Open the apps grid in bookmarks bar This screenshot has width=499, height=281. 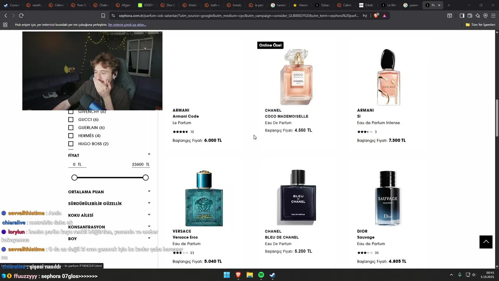coord(5,25)
